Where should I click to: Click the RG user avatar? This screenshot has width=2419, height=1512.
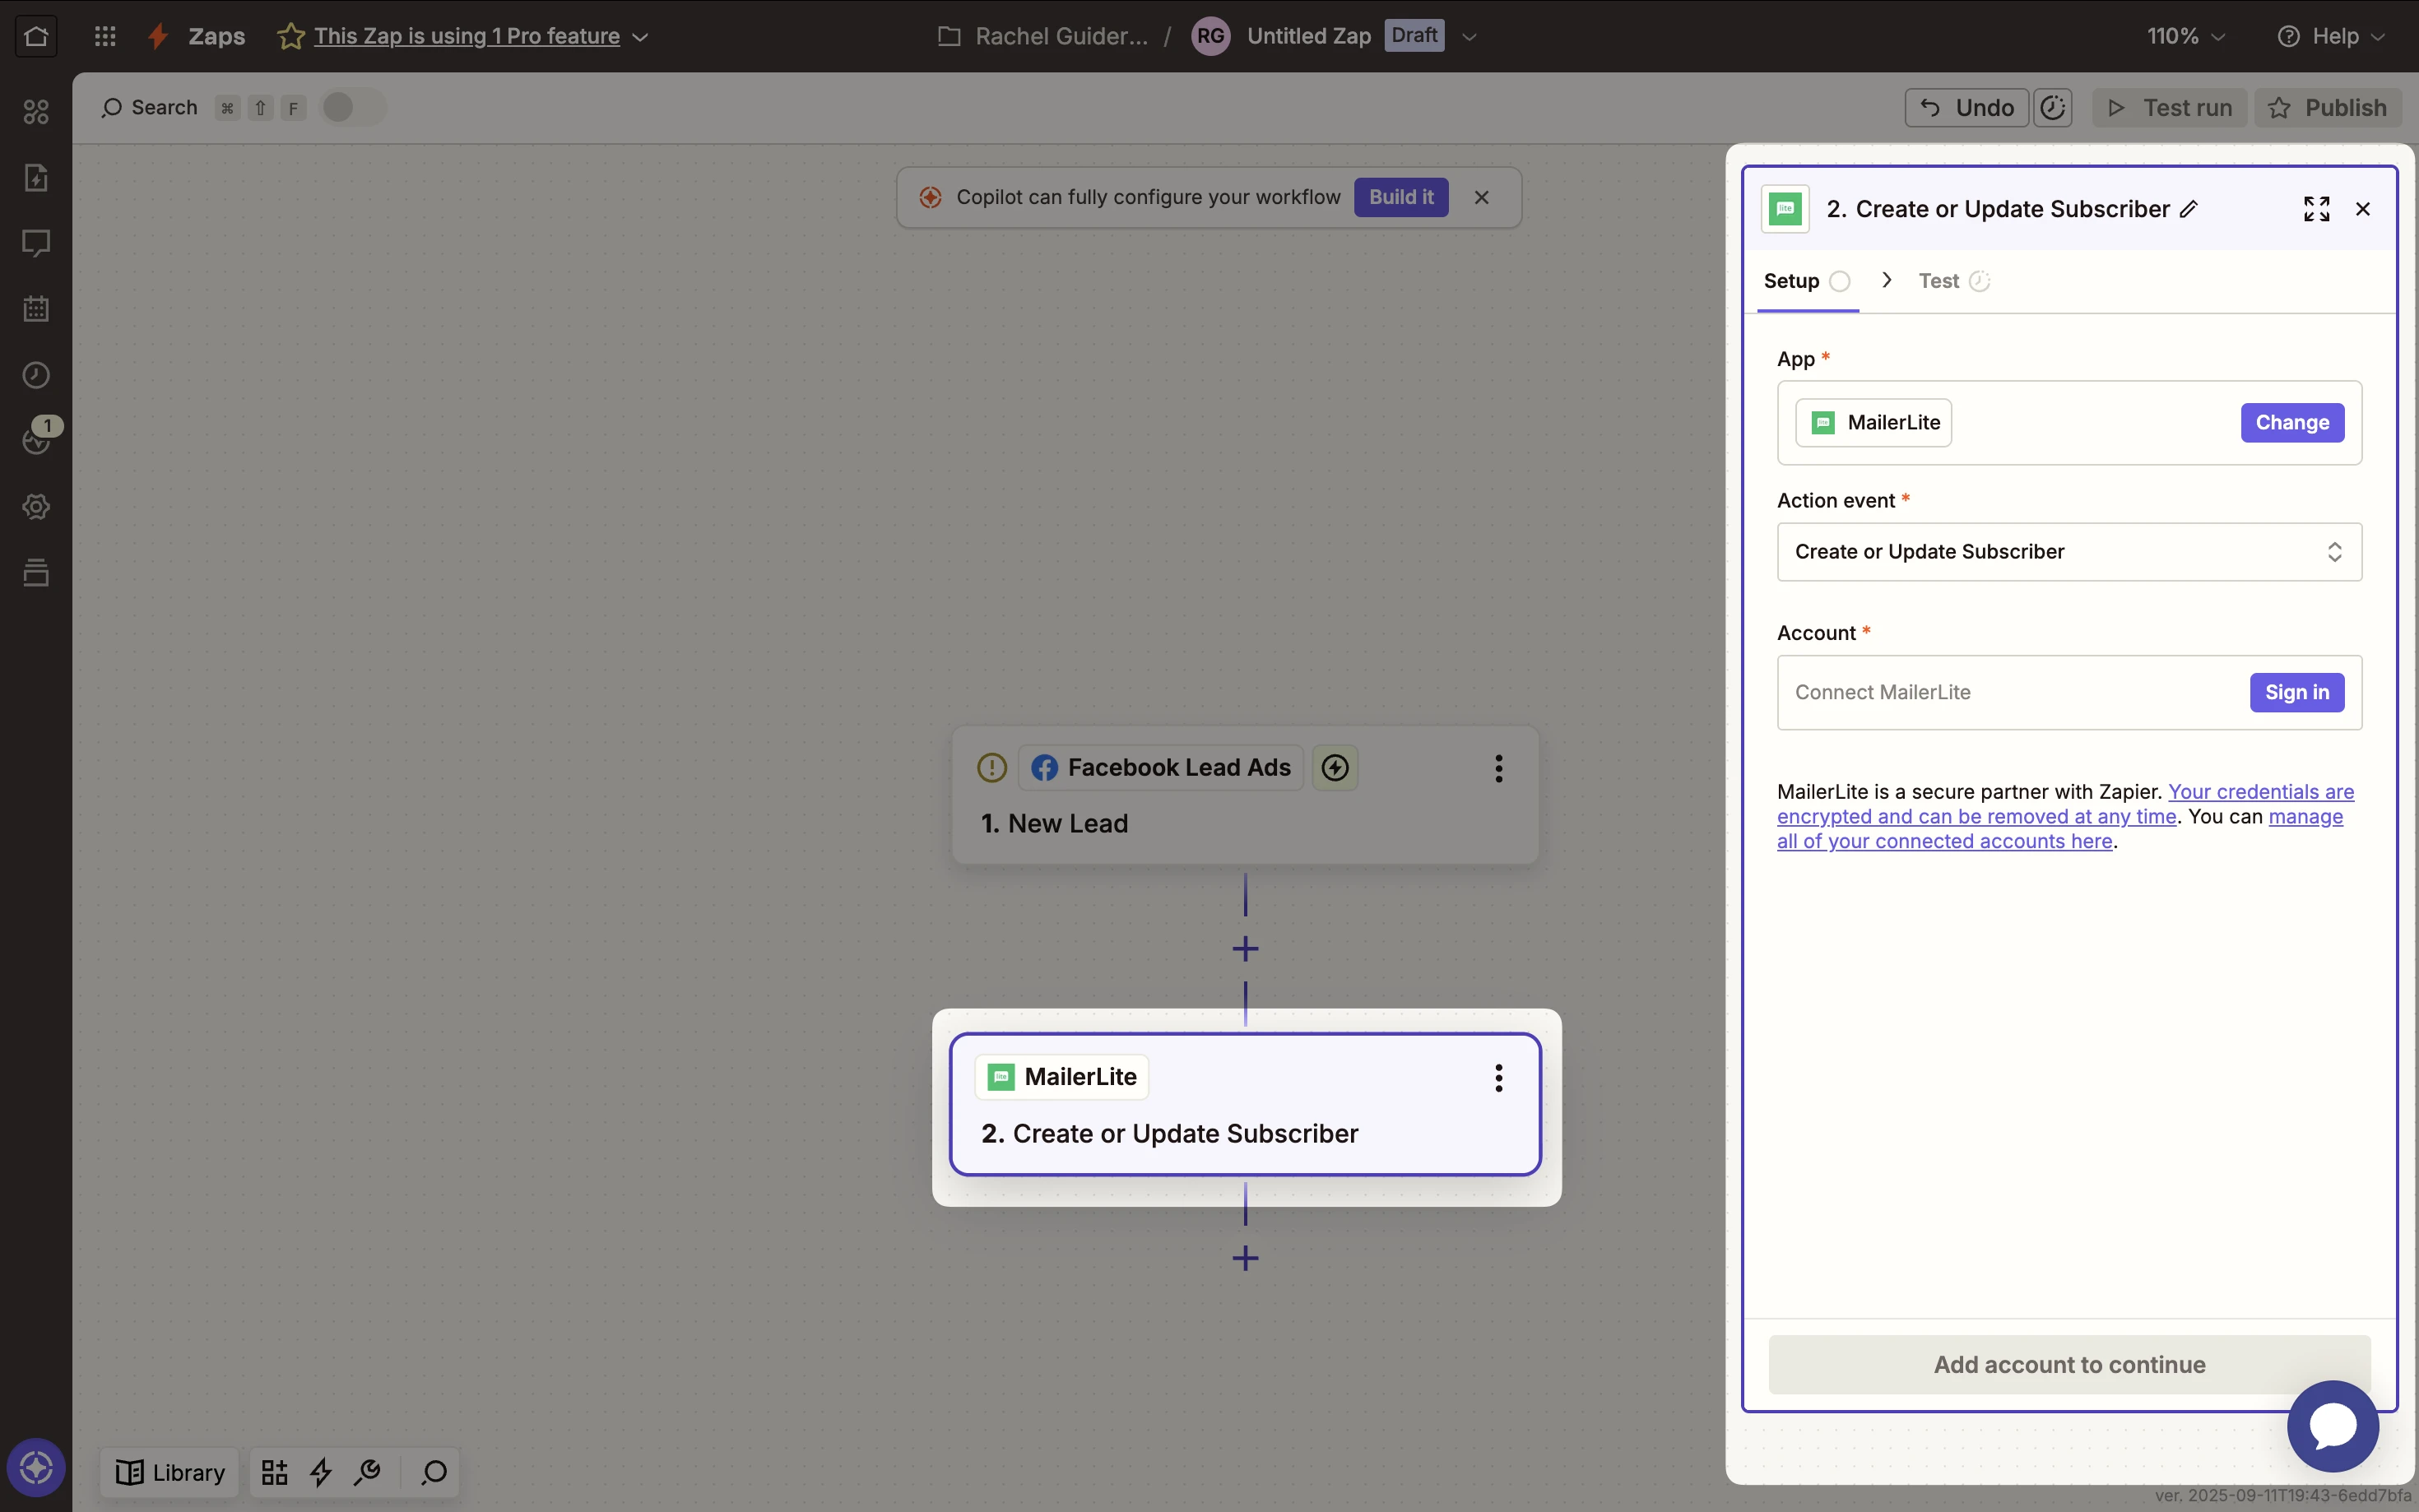point(1210,36)
